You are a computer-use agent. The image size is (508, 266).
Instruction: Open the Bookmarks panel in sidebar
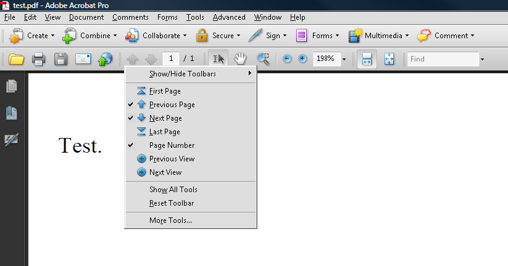tap(12, 113)
